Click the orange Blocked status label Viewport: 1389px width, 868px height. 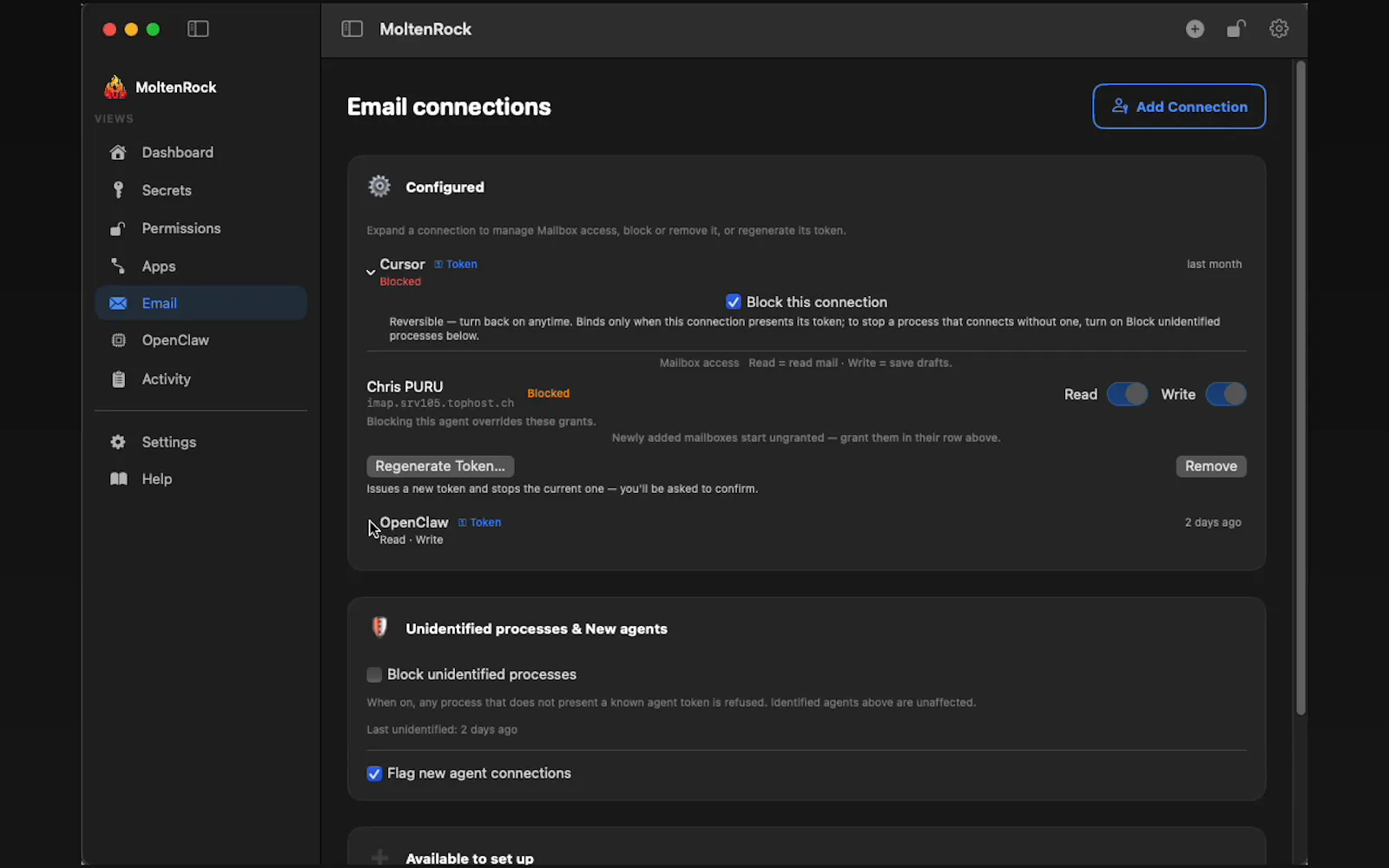[549, 393]
